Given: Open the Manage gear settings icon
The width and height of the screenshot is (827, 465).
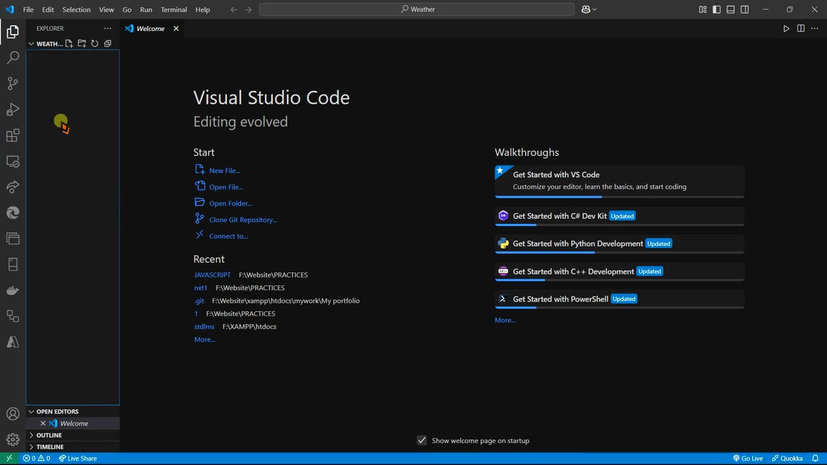Looking at the screenshot, I should [x=13, y=440].
